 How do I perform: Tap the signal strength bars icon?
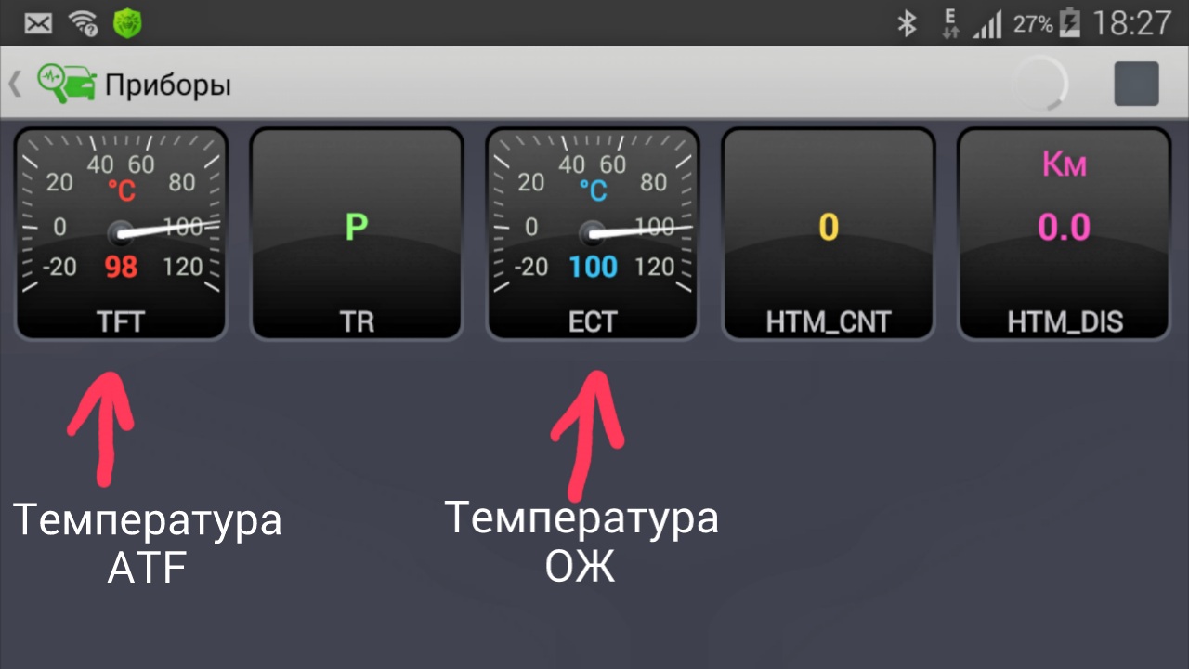coord(986,25)
